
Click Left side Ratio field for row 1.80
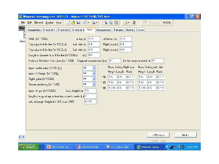click(160, 88)
